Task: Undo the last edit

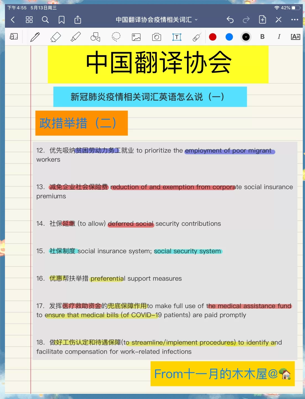Action: click(x=230, y=20)
